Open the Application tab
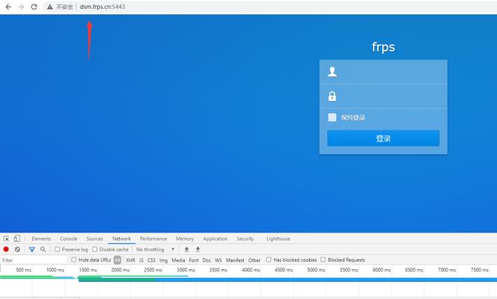 [215, 238]
